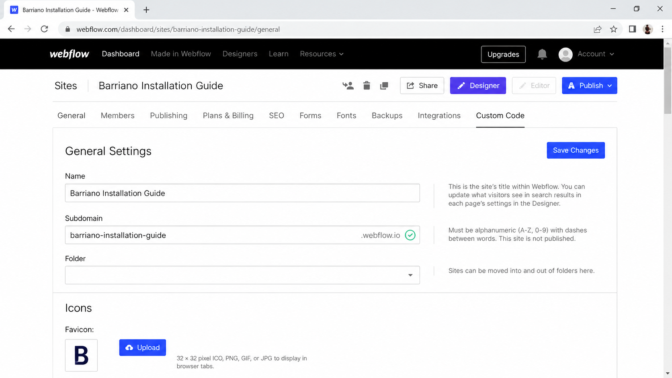View site lock security info

coord(68,29)
